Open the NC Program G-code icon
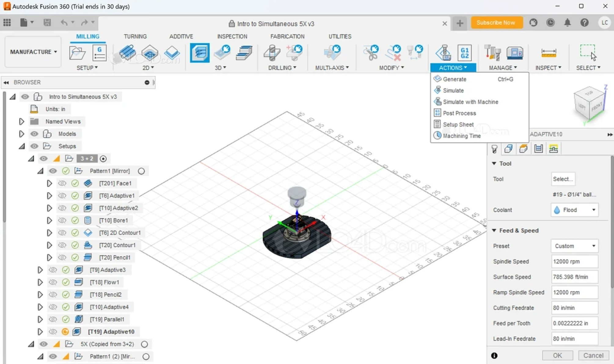614x364 pixels. coord(99,53)
